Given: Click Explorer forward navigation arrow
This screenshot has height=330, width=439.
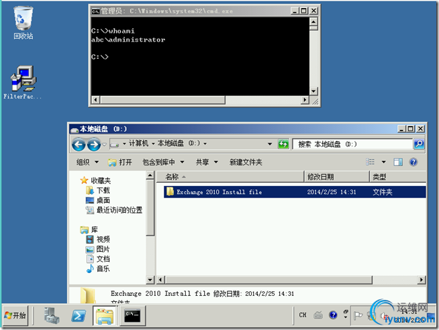Looking at the screenshot, I should click(x=94, y=145).
